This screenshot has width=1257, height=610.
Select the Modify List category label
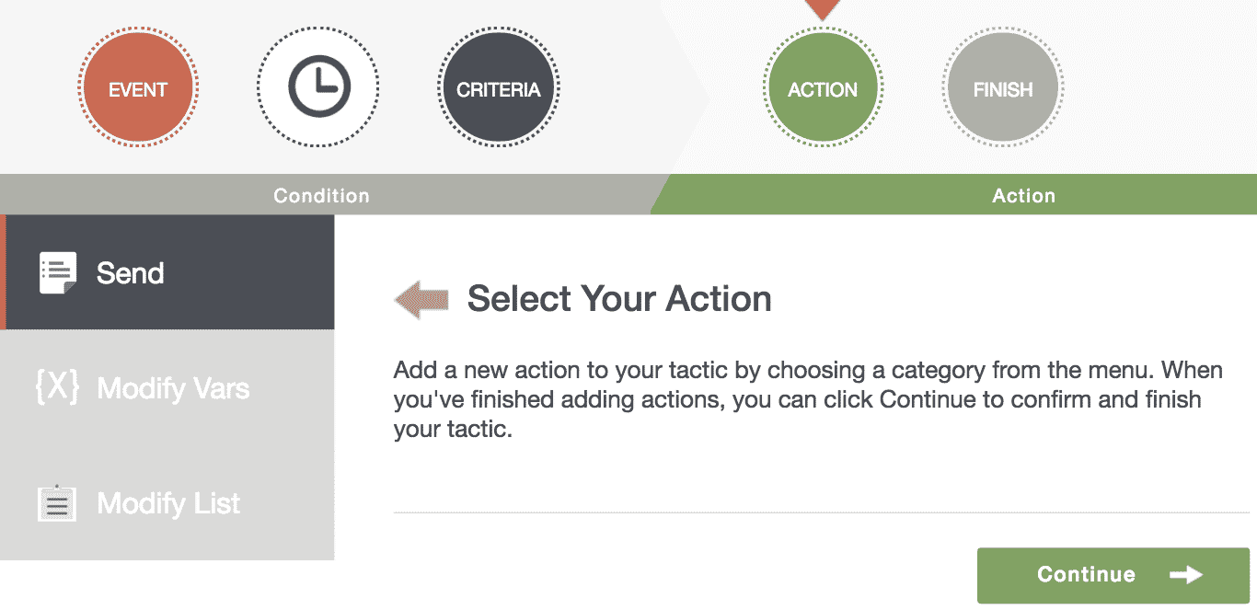tap(168, 503)
